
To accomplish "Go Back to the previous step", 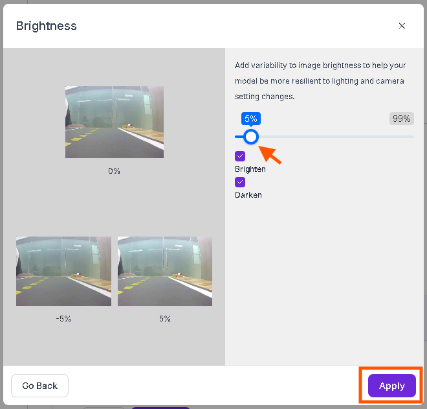I will (x=39, y=386).
